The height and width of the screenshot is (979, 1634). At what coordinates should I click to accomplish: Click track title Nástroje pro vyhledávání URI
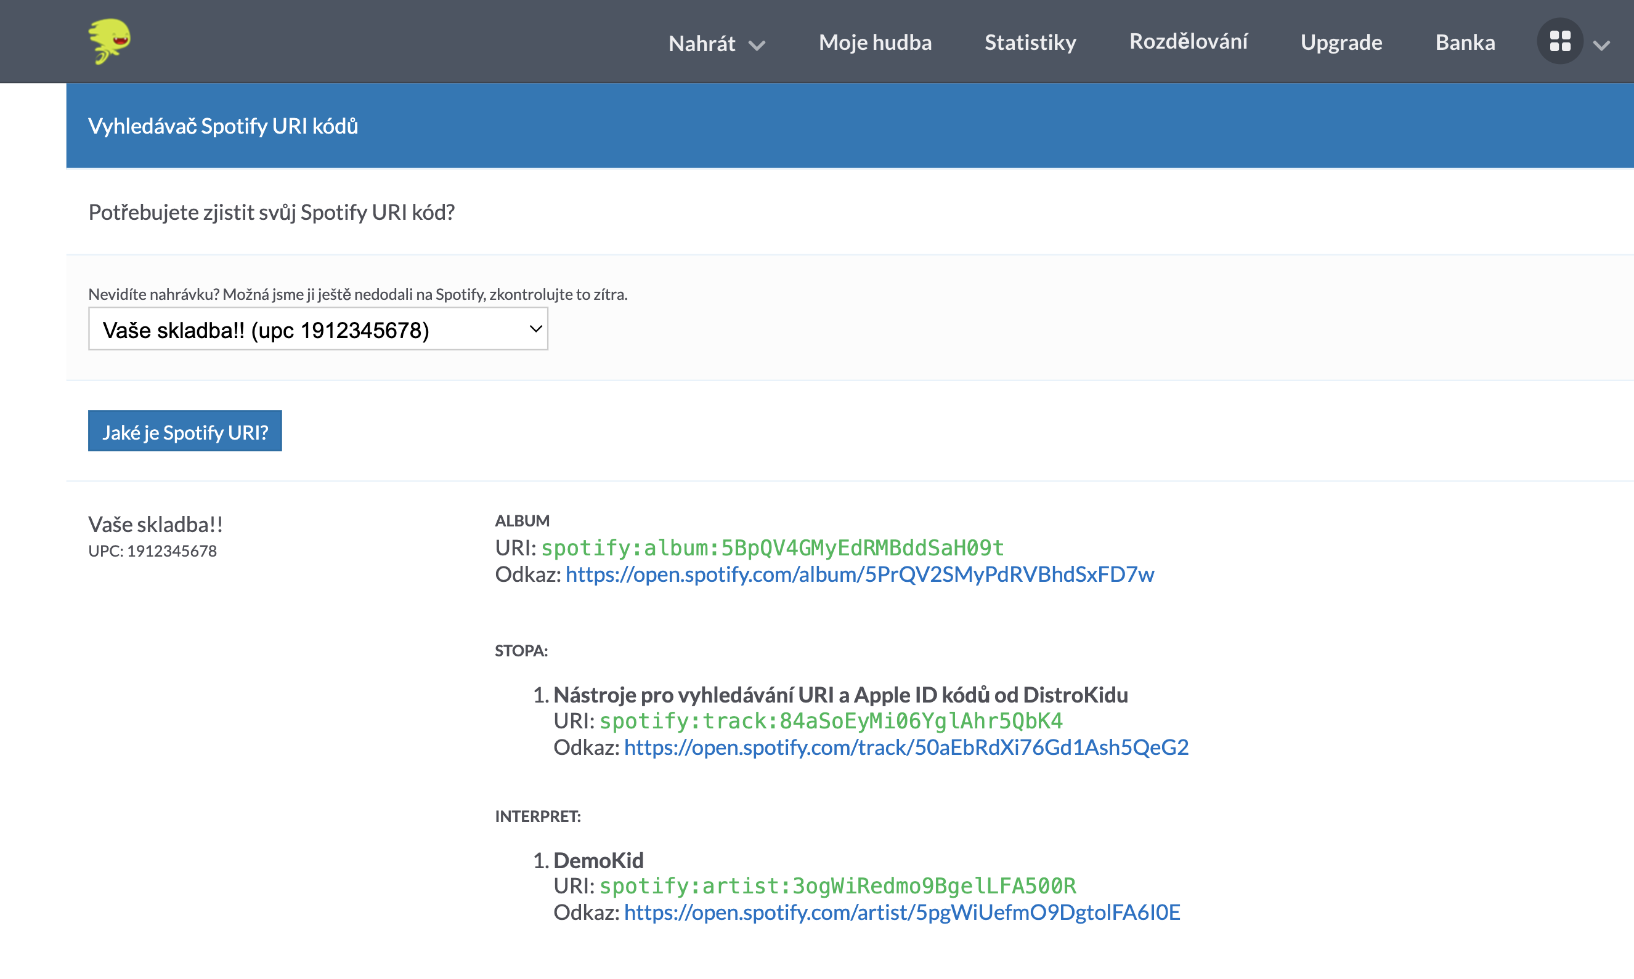pyautogui.click(x=841, y=695)
